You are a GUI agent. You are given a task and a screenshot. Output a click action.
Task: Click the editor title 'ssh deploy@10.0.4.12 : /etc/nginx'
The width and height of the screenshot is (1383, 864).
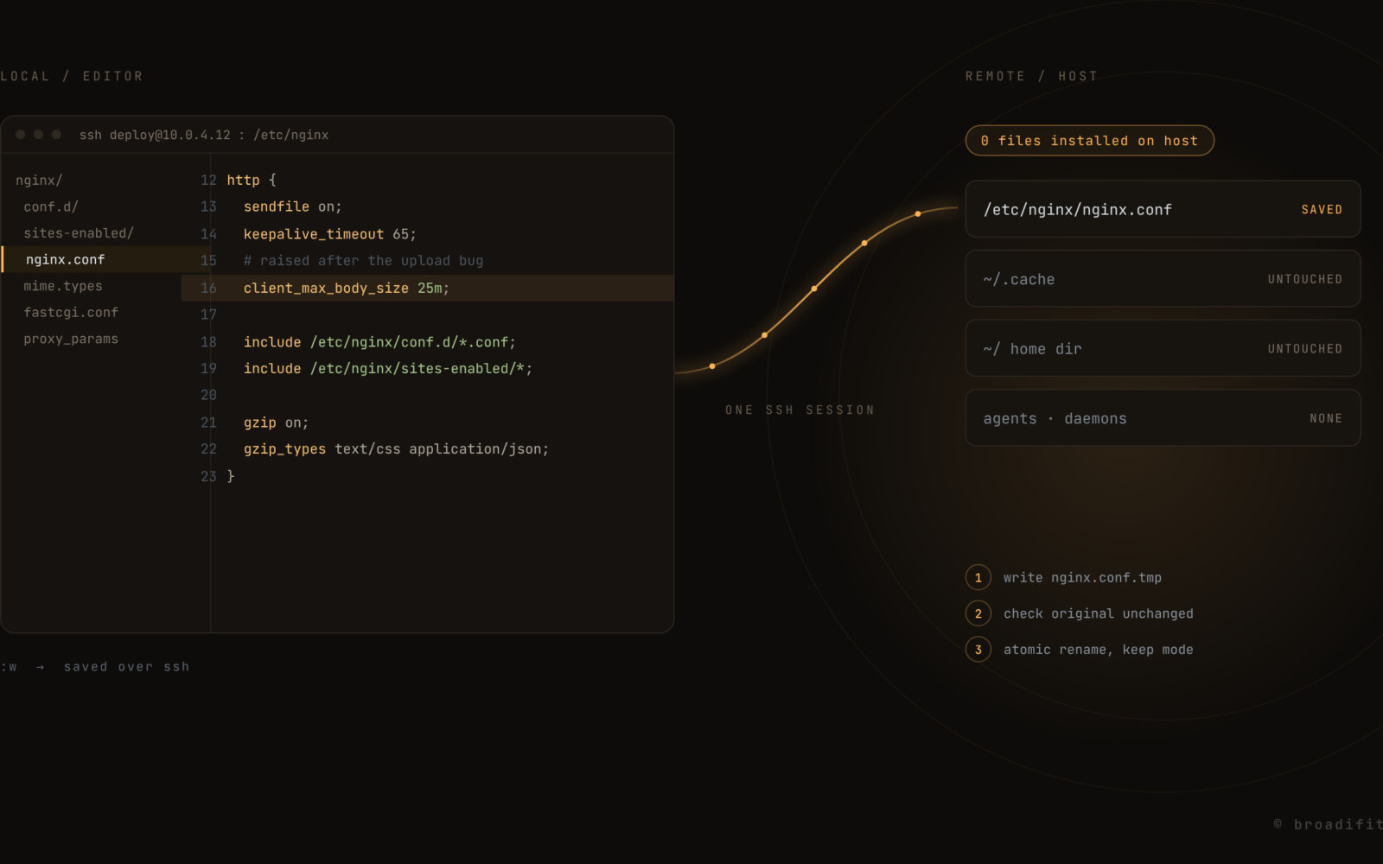[204, 135]
